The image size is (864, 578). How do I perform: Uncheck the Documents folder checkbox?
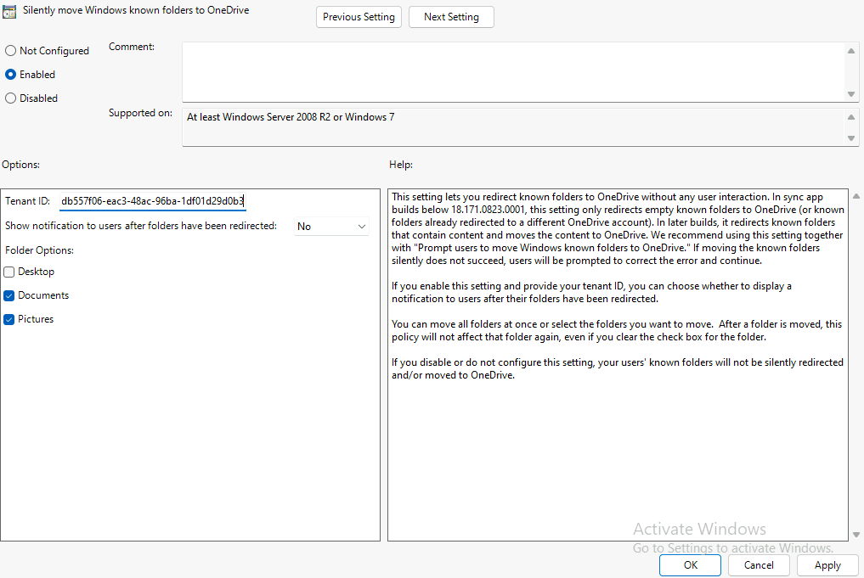pyautogui.click(x=8, y=295)
